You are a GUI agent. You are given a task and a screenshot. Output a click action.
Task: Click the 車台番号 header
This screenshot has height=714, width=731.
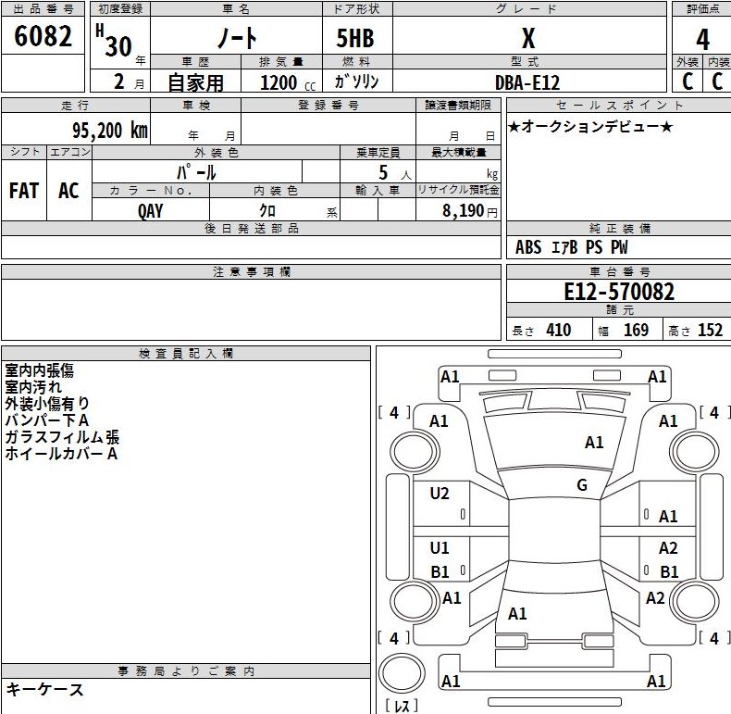(x=620, y=271)
